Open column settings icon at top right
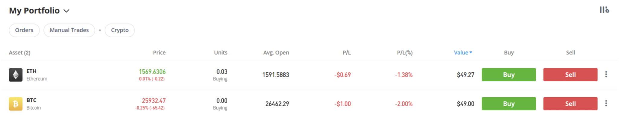619x118 pixels. point(604,10)
